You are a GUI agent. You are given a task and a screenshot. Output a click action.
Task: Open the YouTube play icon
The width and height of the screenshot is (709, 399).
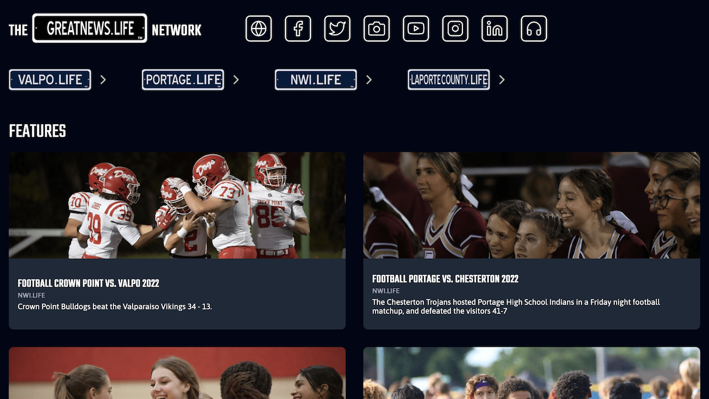(416, 29)
